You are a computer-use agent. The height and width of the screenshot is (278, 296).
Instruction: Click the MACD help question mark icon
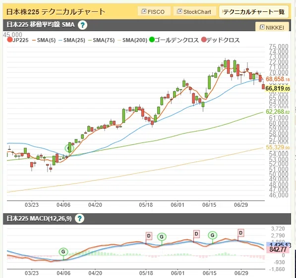[x=79, y=219]
